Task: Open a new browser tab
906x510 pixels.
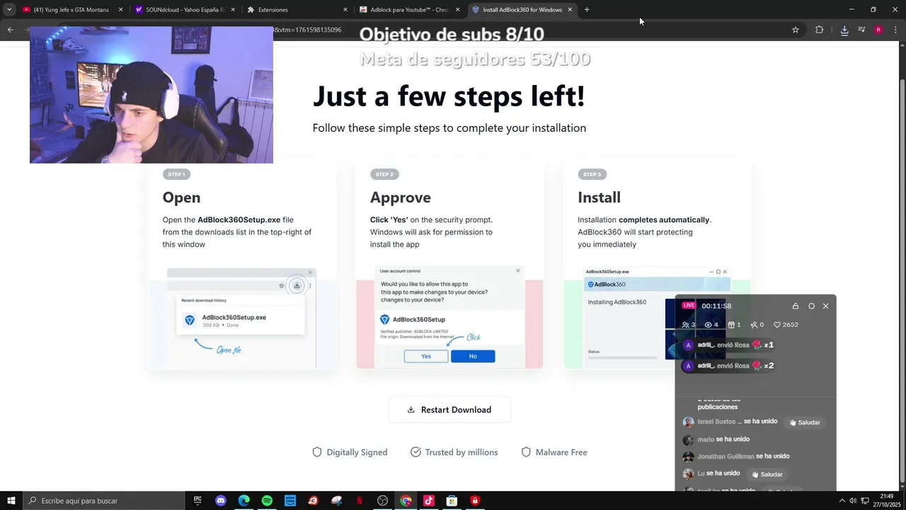Action: click(x=587, y=10)
